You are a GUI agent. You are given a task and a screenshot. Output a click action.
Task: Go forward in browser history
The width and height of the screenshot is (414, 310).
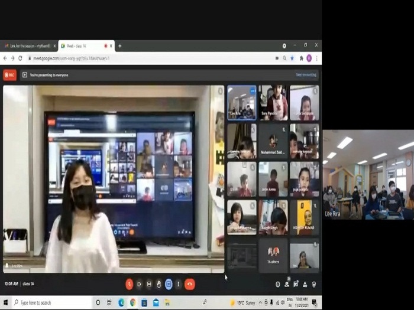pos(12,58)
